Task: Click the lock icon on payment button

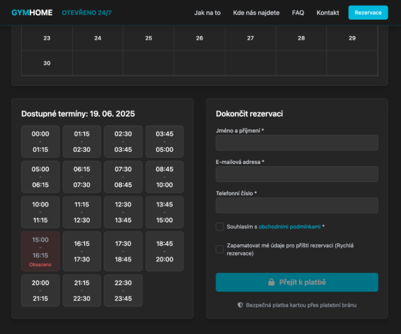Action: pos(271,282)
